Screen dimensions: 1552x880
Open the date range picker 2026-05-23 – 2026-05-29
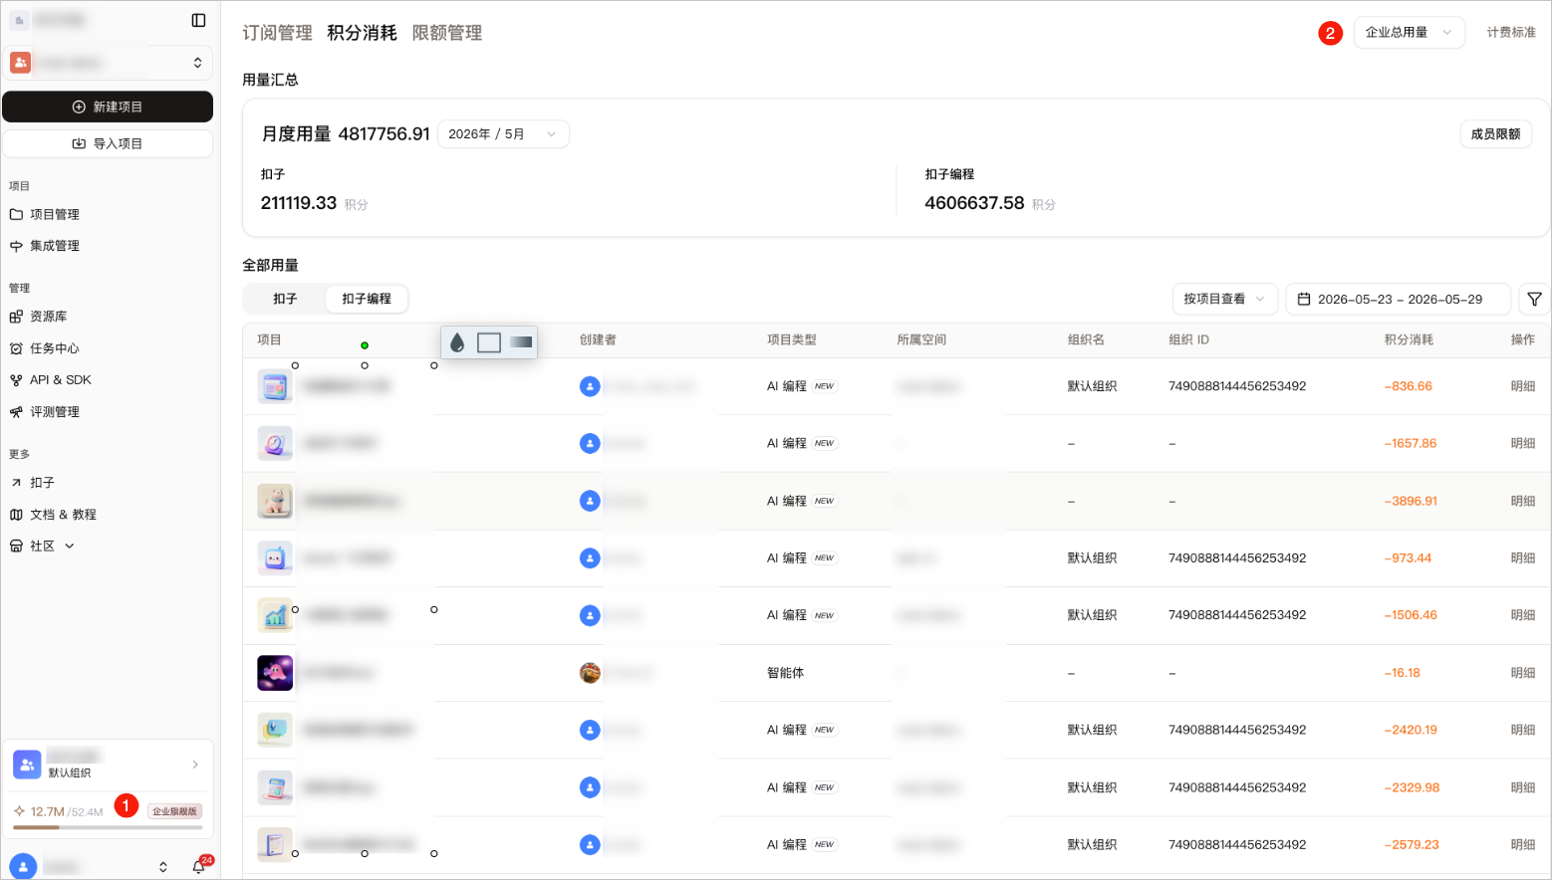[1398, 299]
